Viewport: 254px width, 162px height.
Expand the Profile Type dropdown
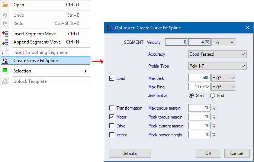tap(217, 66)
